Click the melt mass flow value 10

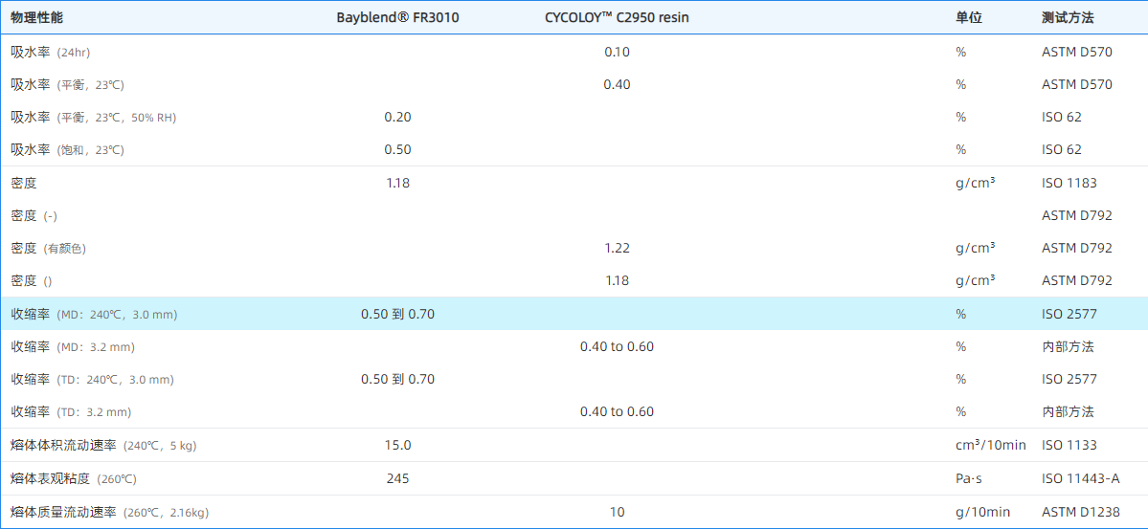coord(617,512)
